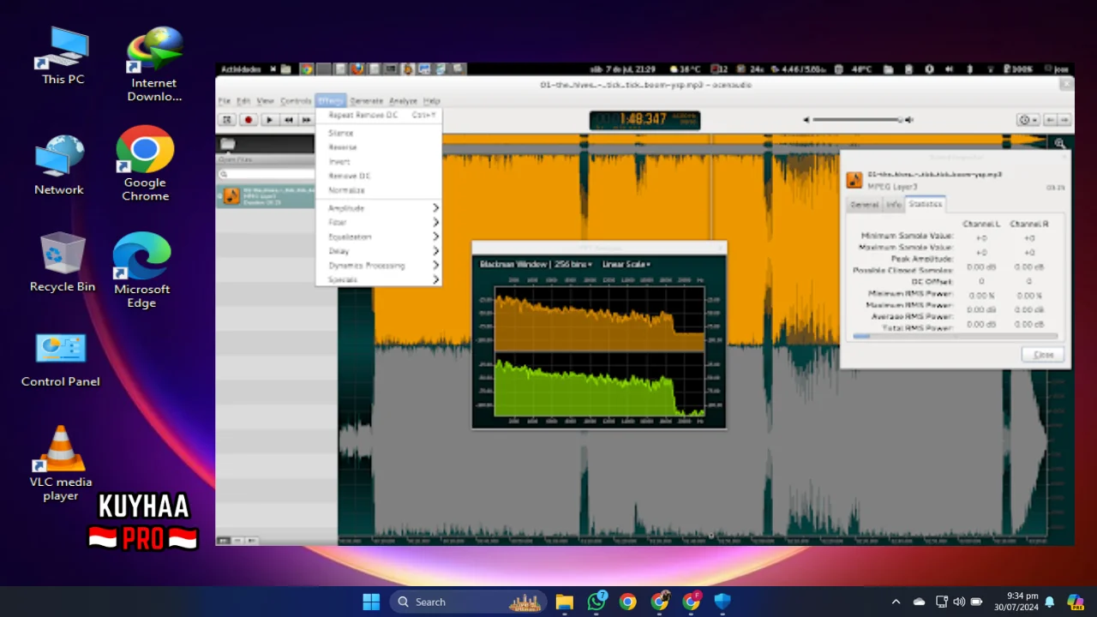Screen dimensions: 1097x617
Task: Click Close button in Sound Properties dialog
Action: click(x=1043, y=355)
